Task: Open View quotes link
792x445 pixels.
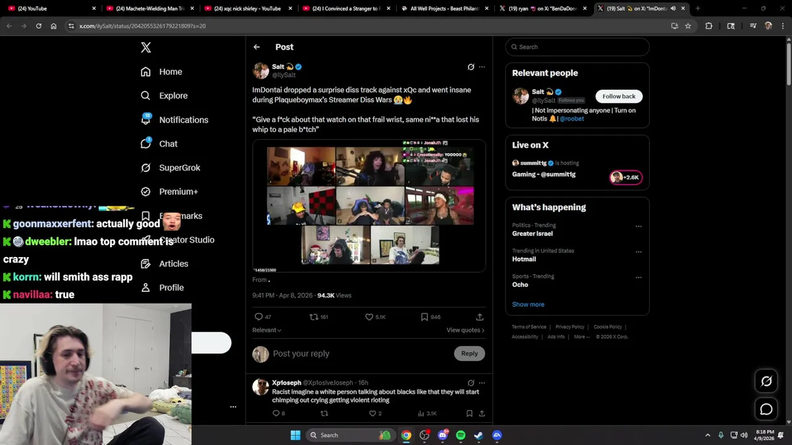Action: click(x=465, y=330)
